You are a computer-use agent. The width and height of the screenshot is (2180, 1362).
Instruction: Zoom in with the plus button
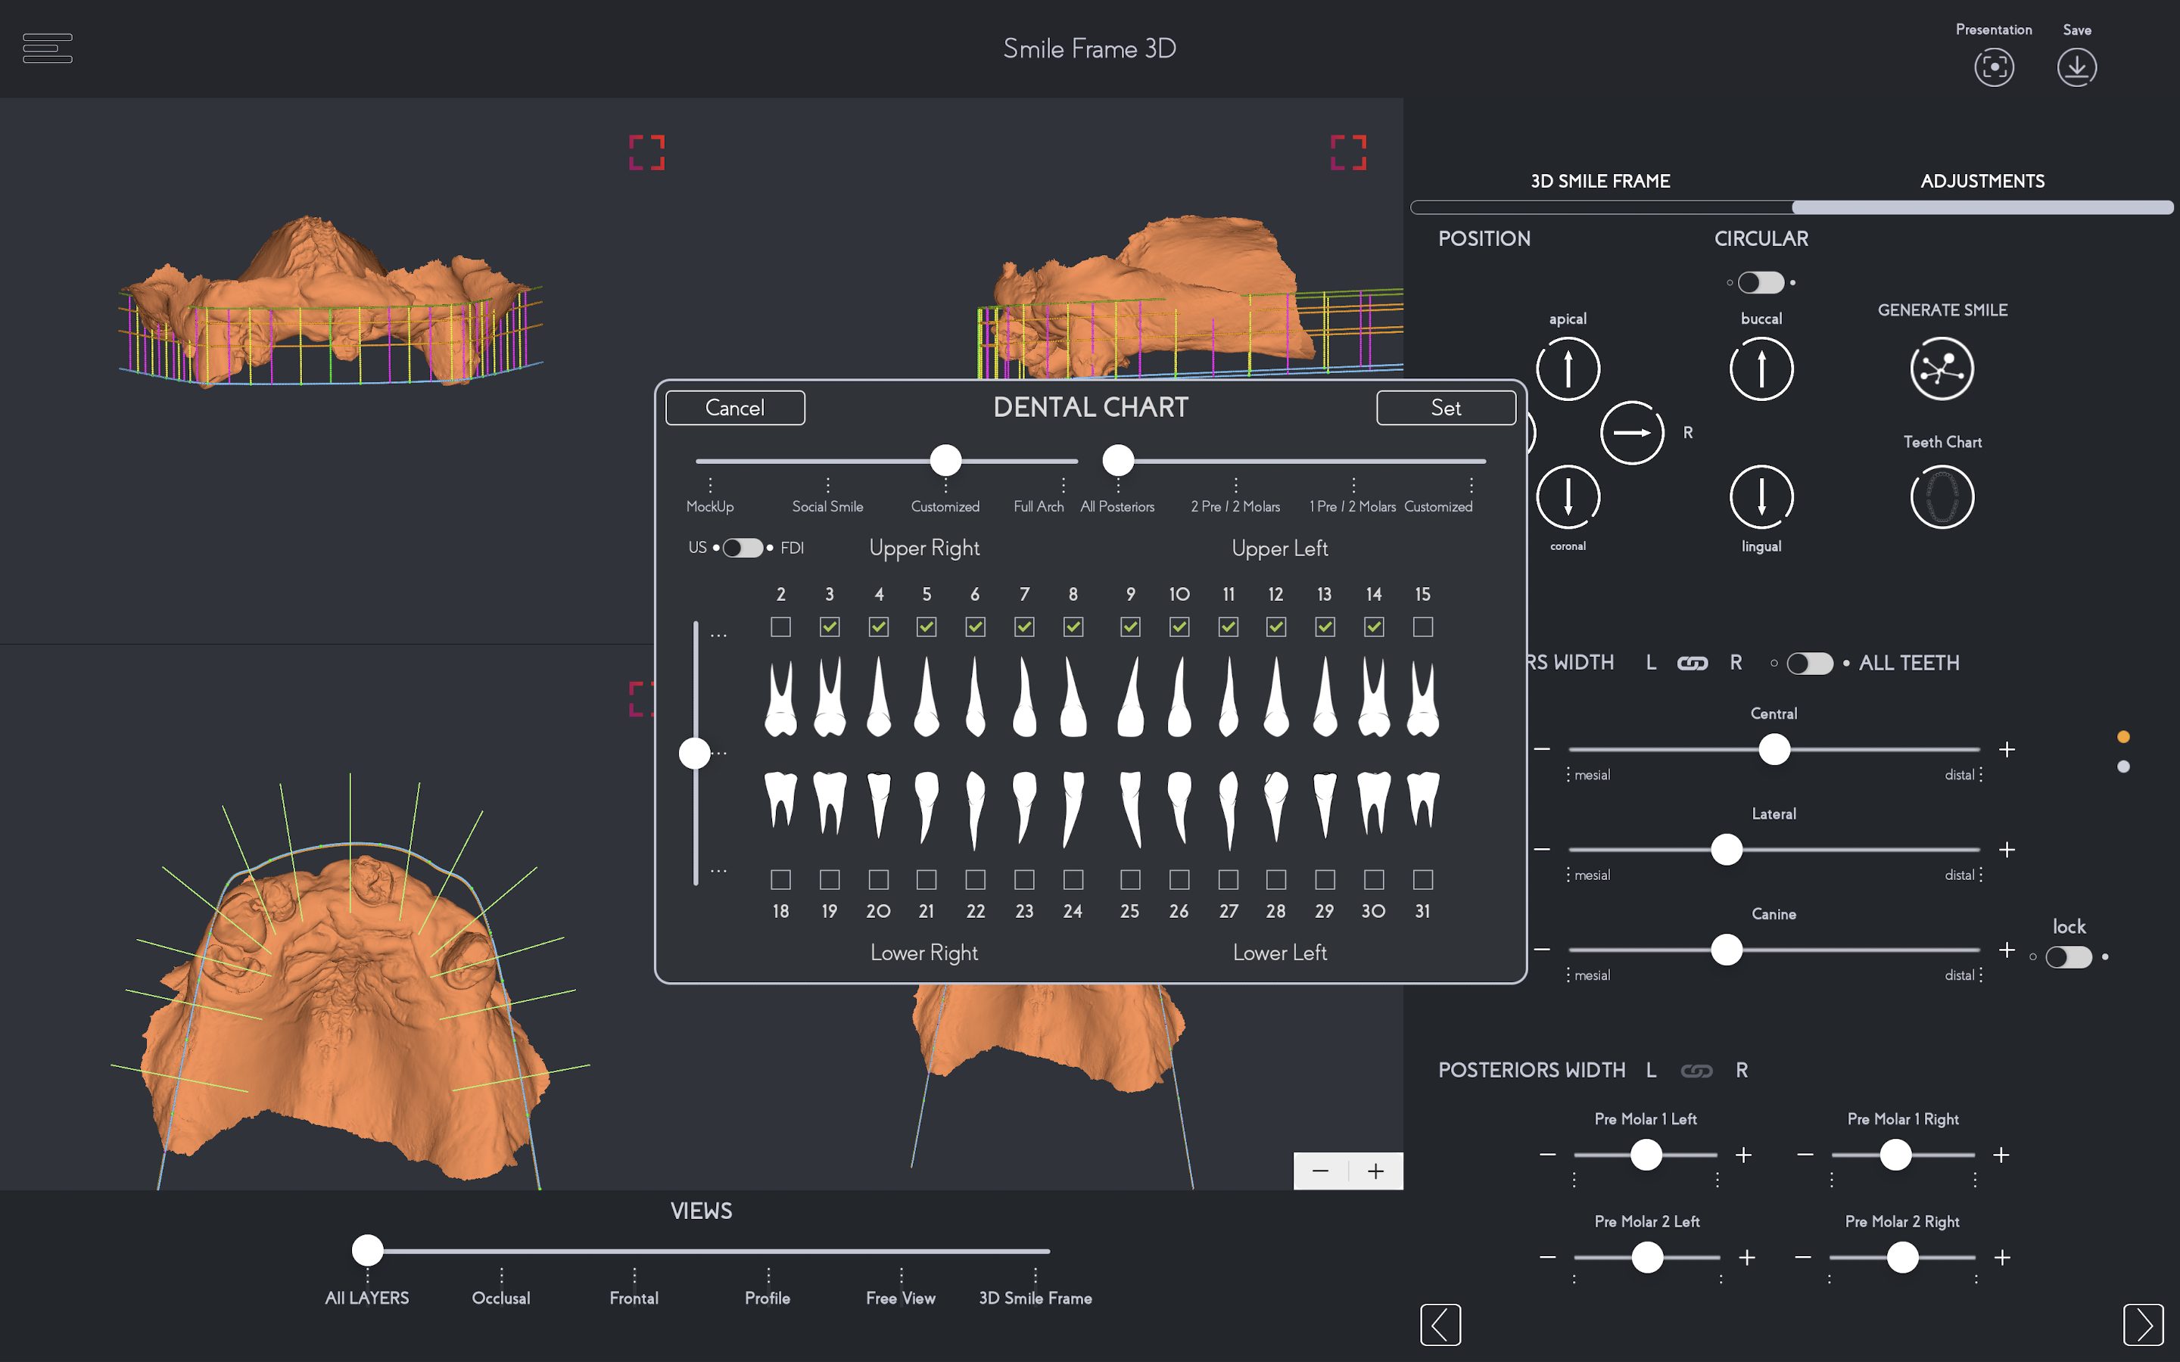1375,1171
